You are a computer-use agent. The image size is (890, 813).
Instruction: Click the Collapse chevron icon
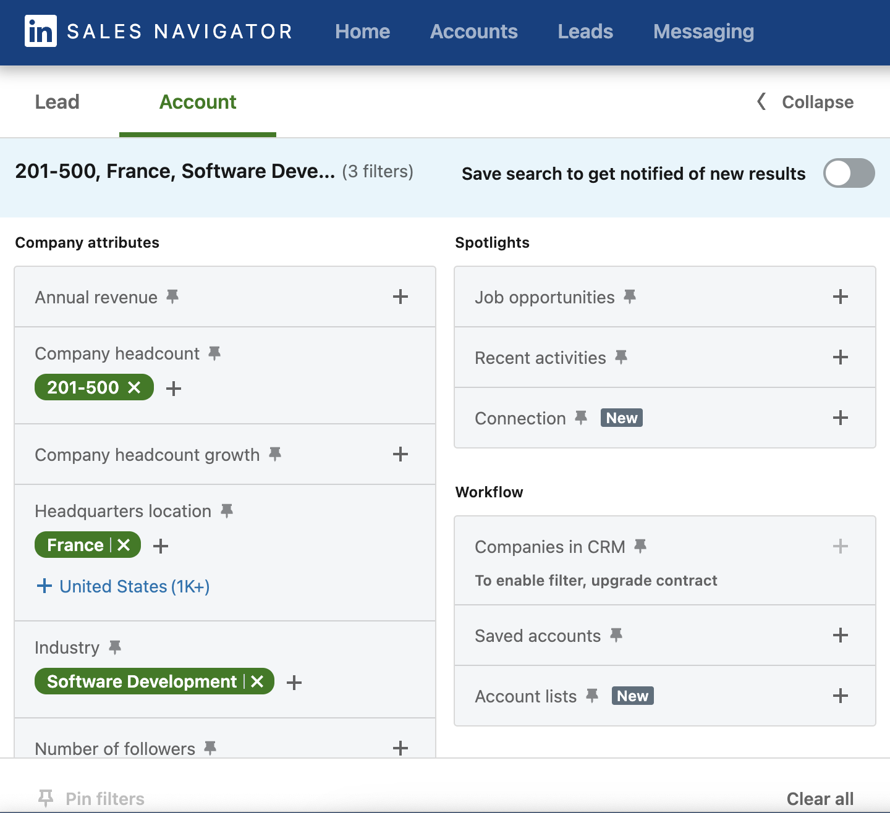[x=761, y=101]
